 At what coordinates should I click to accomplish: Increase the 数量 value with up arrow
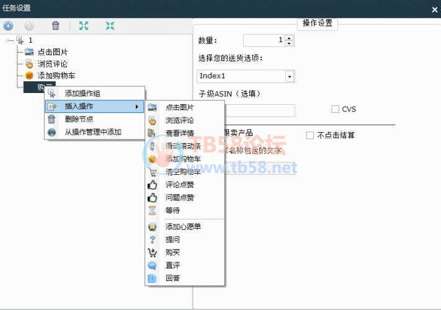pos(289,38)
